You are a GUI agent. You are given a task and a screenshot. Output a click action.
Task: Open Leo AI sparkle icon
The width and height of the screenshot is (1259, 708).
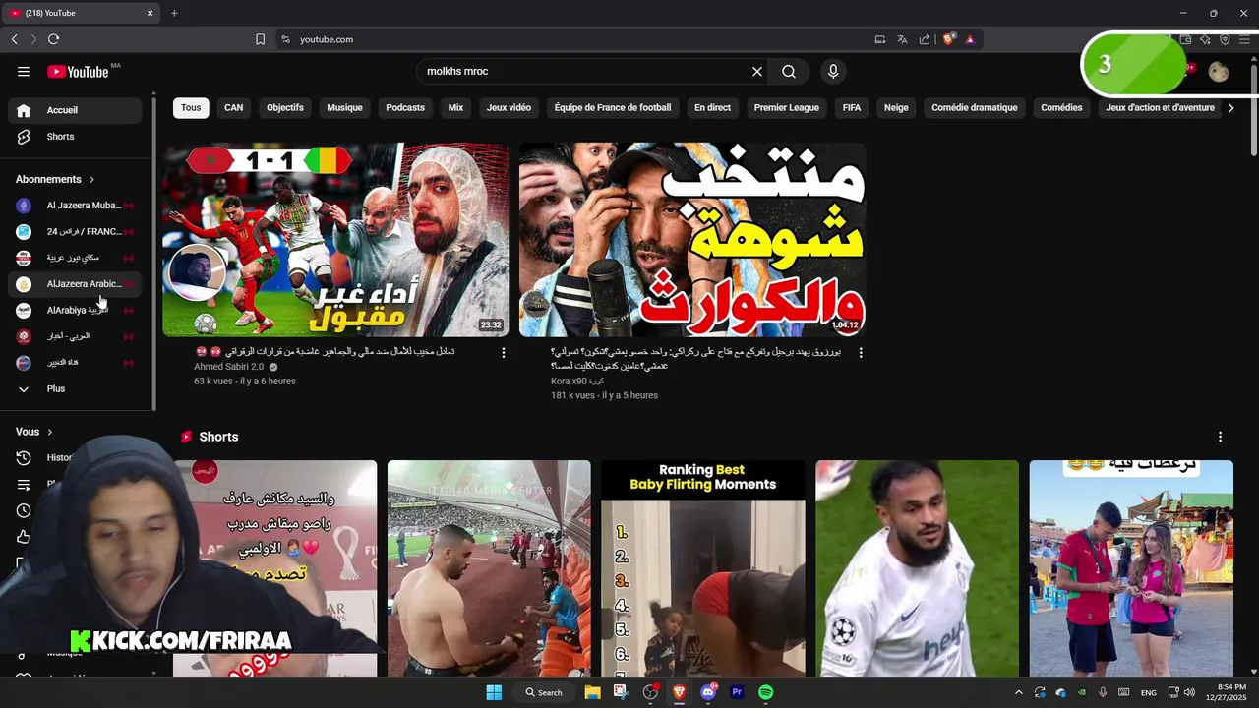tap(1205, 39)
